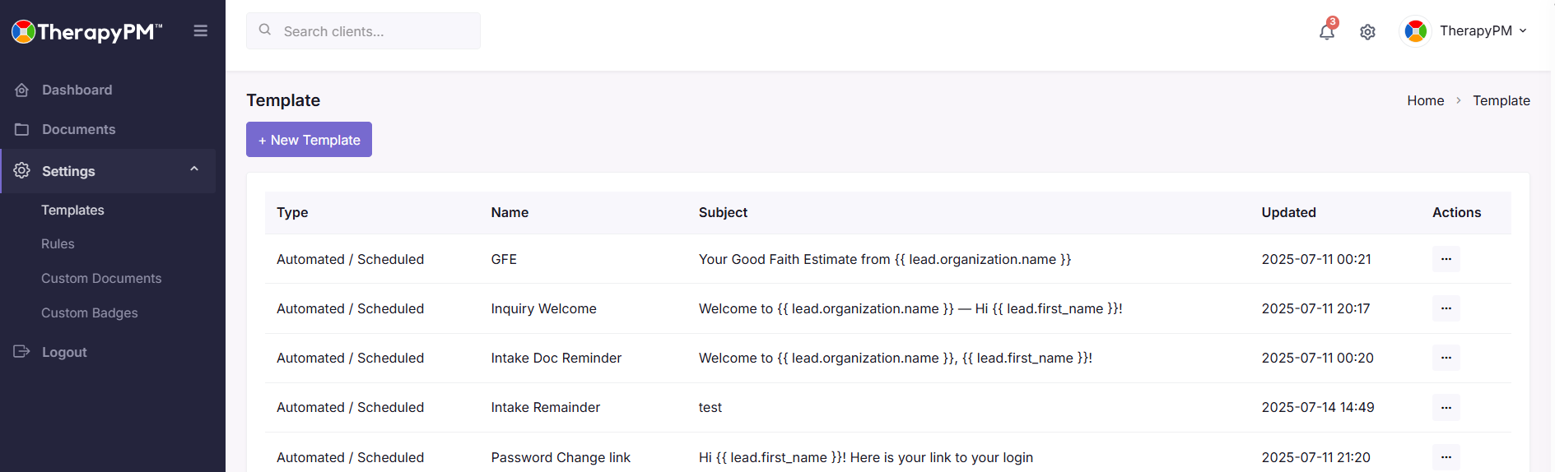Click the Dashboard home icon
The width and height of the screenshot is (1555, 472).
click(x=22, y=90)
